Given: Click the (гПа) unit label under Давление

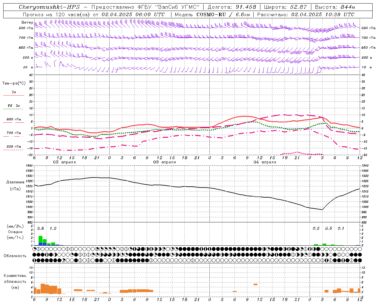Looking at the screenshot, I should 15,189.
